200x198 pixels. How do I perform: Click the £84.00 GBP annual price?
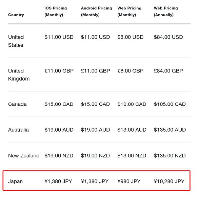[168, 71]
